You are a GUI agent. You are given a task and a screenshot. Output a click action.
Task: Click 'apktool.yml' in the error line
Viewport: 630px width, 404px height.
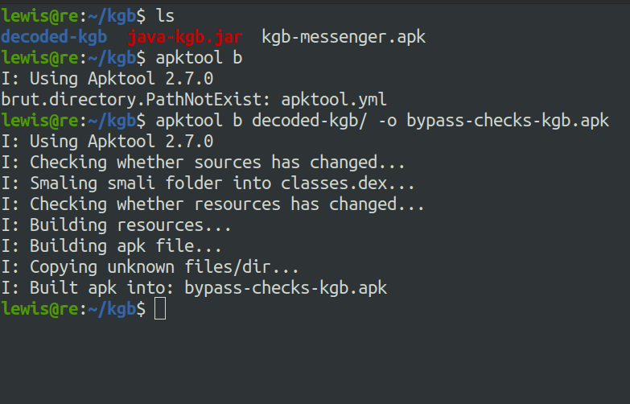point(333,100)
